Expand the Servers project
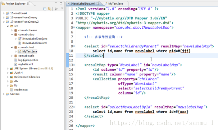Screen dimensions: 218x130 (4, 94)
